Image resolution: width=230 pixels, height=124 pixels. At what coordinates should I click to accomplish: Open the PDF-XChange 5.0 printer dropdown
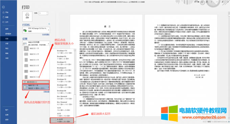point(36,30)
